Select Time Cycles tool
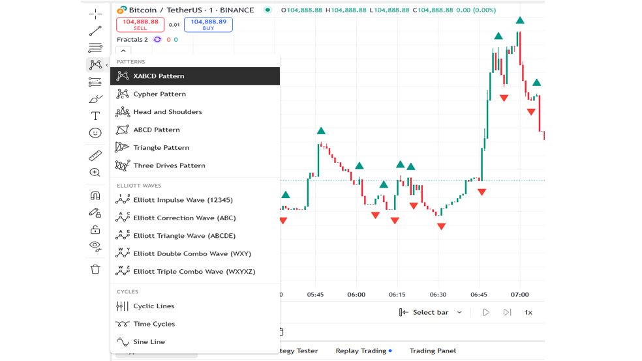 (195, 325)
